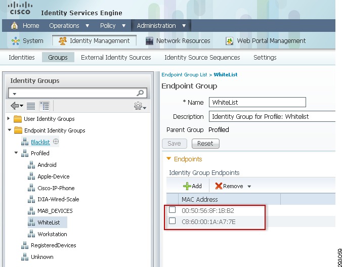Select the Groups tab
The width and height of the screenshot is (342, 267).
pyautogui.click(x=58, y=57)
